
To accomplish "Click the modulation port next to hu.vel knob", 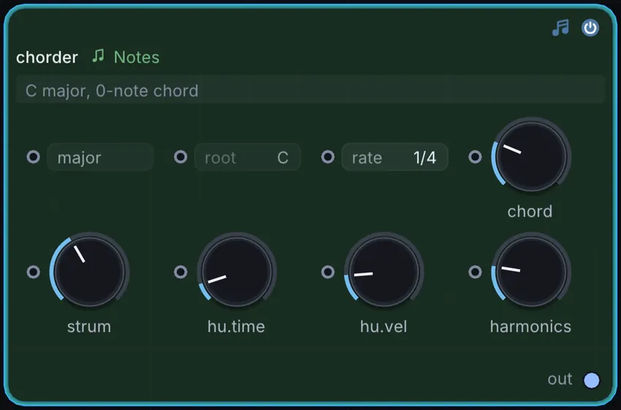I will tap(328, 272).
